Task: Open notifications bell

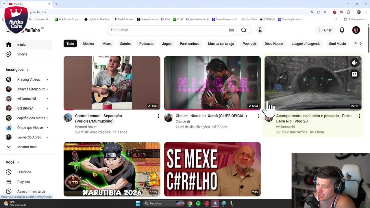Action: click(342, 30)
